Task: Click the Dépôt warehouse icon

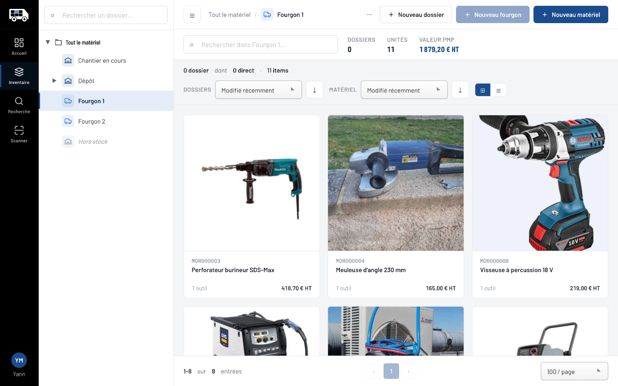Action: 68,80
